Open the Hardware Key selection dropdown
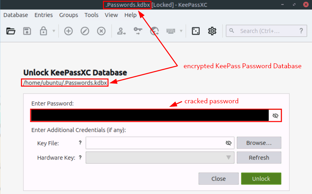312x194 pixels. [229, 158]
